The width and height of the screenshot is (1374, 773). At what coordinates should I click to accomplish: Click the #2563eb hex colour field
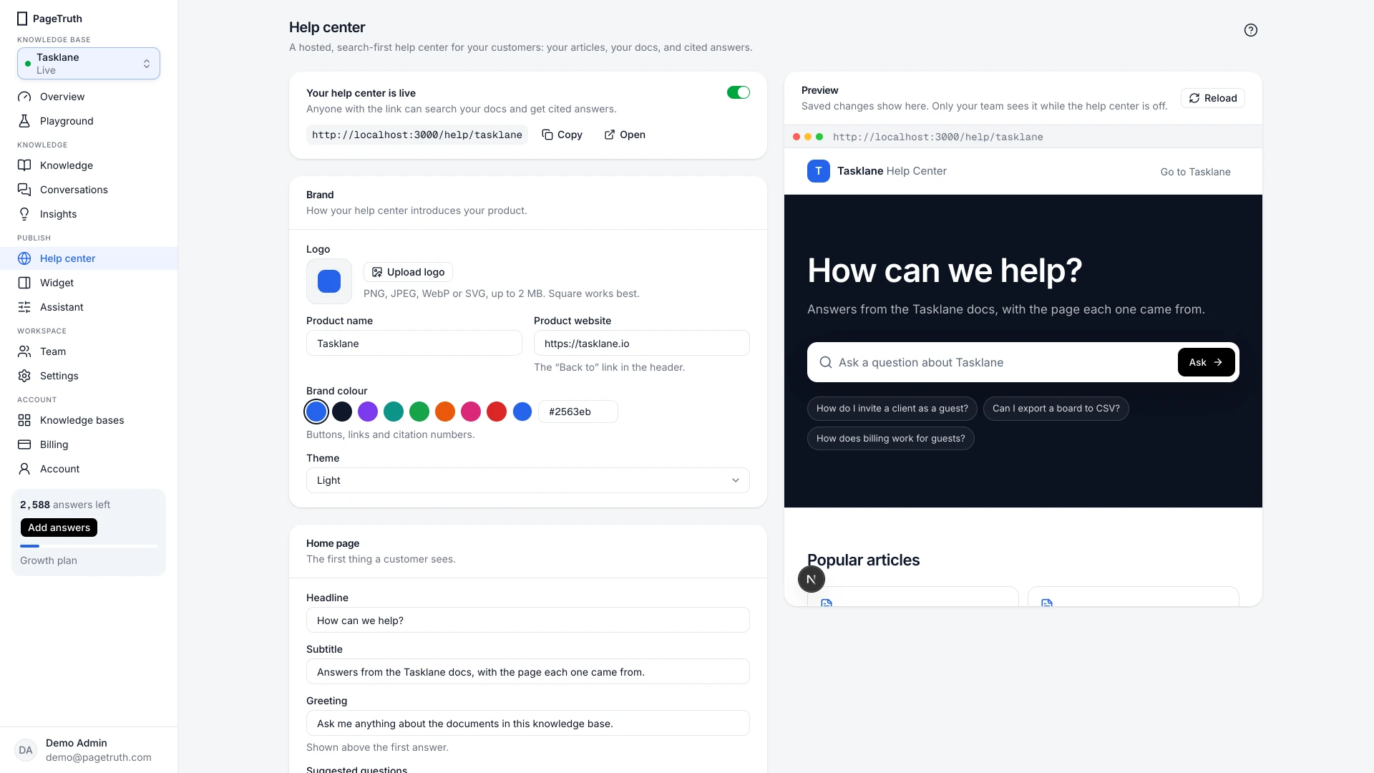pos(578,412)
